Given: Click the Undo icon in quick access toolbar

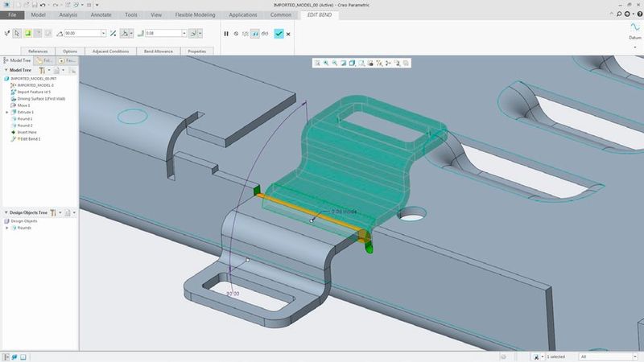Looking at the screenshot, I should pyautogui.click(x=43, y=5).
